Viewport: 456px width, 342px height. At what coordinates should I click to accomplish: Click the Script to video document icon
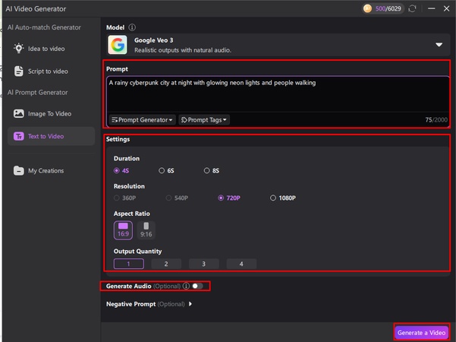pos(19,71)
